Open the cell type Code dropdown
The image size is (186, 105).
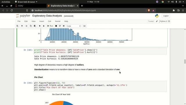click(x=74, y=26)
